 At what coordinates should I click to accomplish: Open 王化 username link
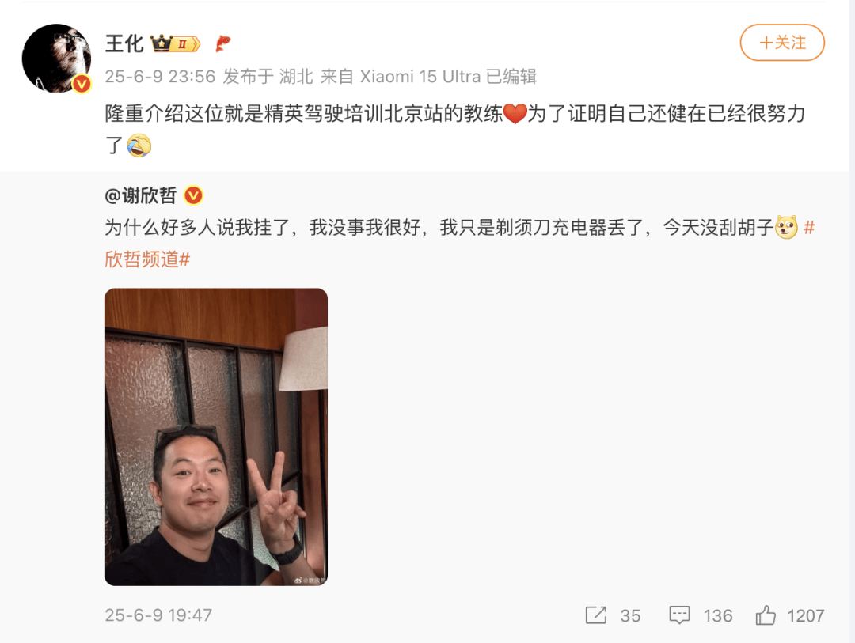click(x=124, y=43)
